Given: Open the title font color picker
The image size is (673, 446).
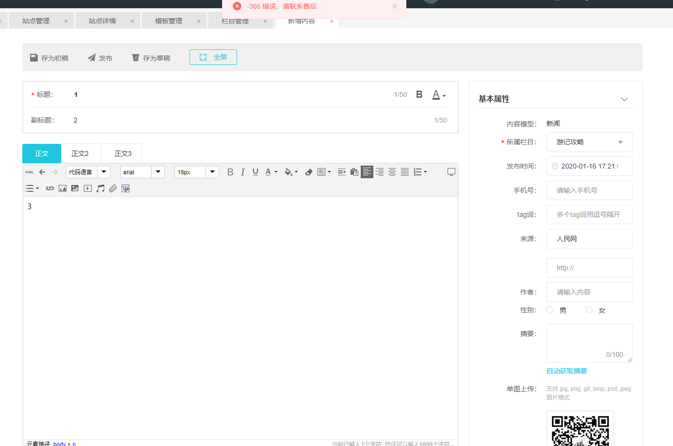Looking at the screenshot, I should tap(438, 94).
